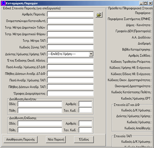This screenshot has height=148, width=154.
Task: Click the Πλήθος Δόσεων Αναδρ. ΤΑΠ field
Action: 70,87
